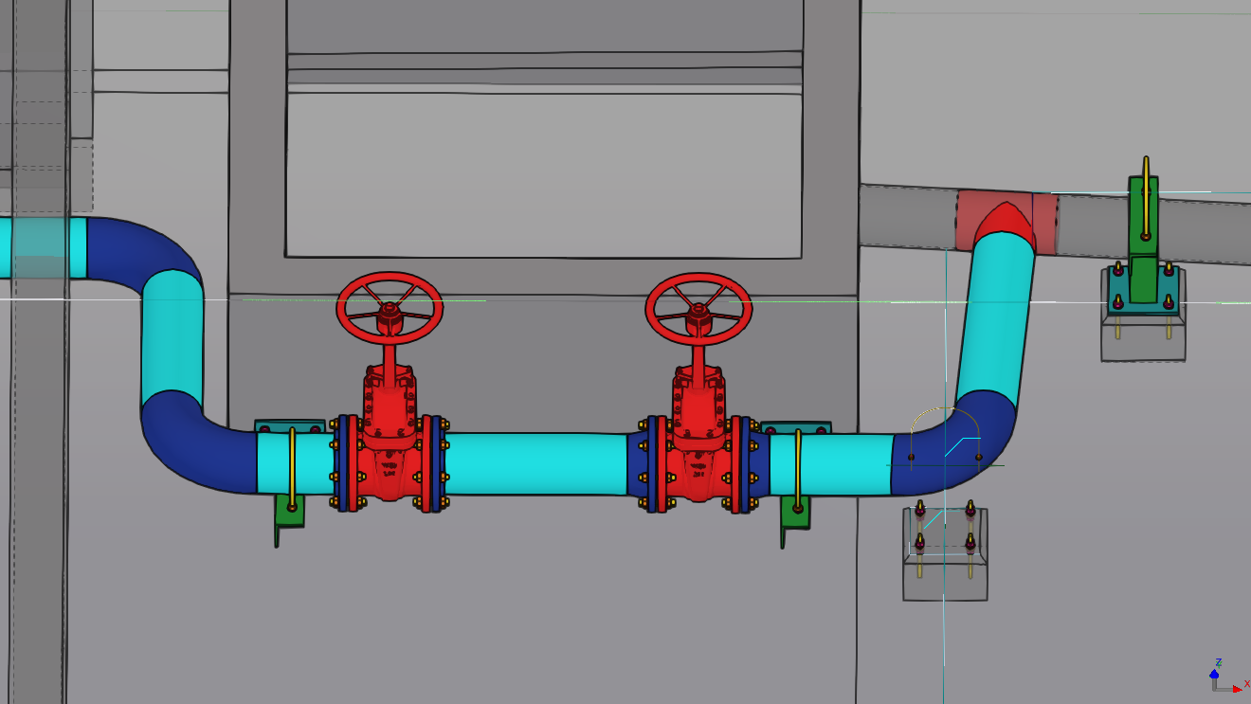Select the cyan pipe segment at far left

click(43, 248)
